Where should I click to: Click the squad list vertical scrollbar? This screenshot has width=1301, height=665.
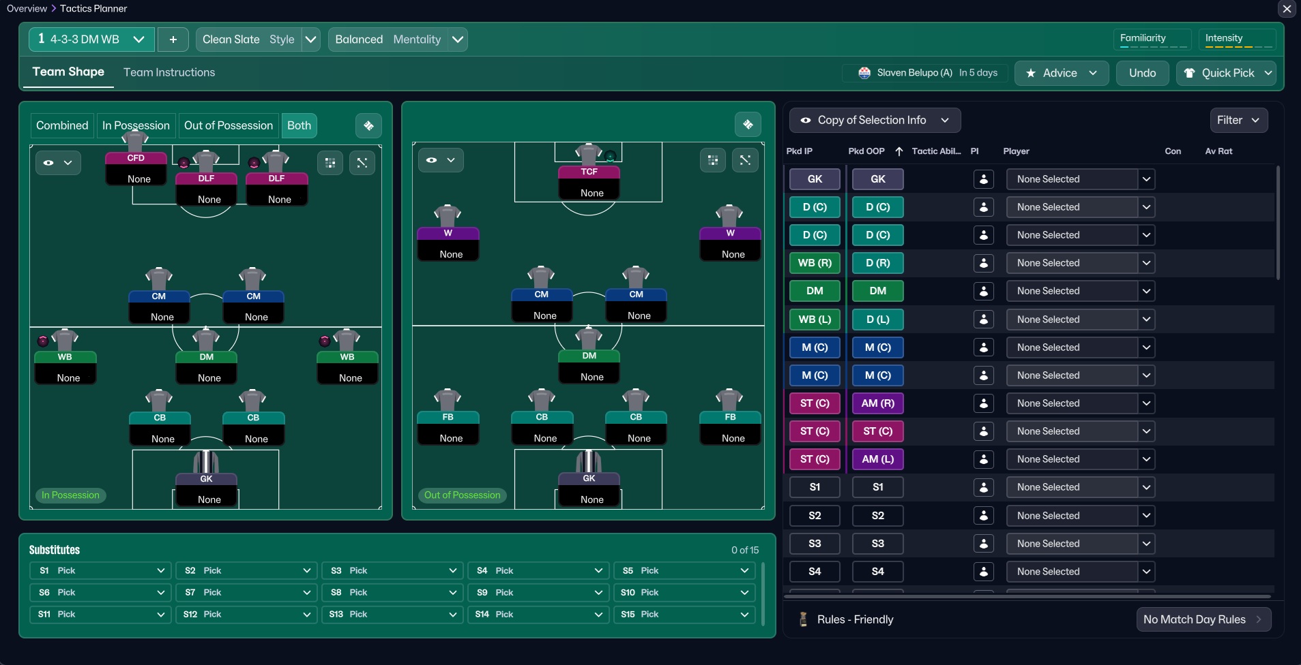tap(1278, 223)
